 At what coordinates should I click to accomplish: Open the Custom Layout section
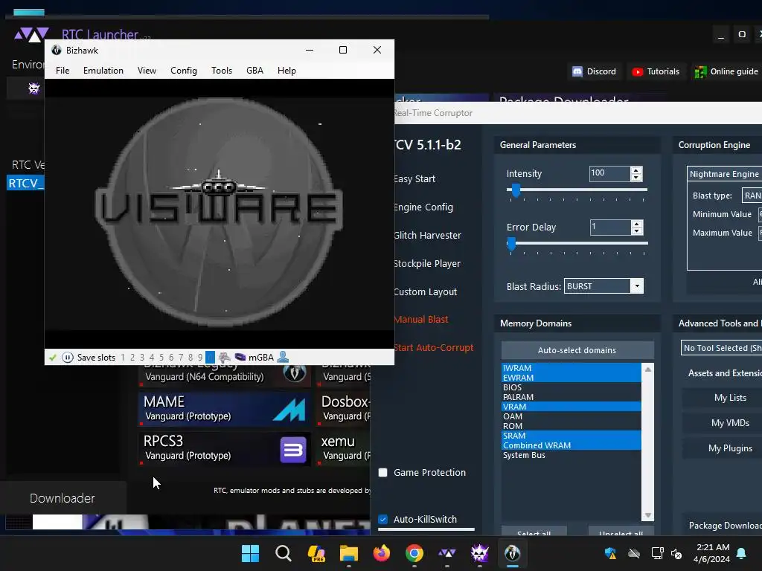click(x=425, y=291)
